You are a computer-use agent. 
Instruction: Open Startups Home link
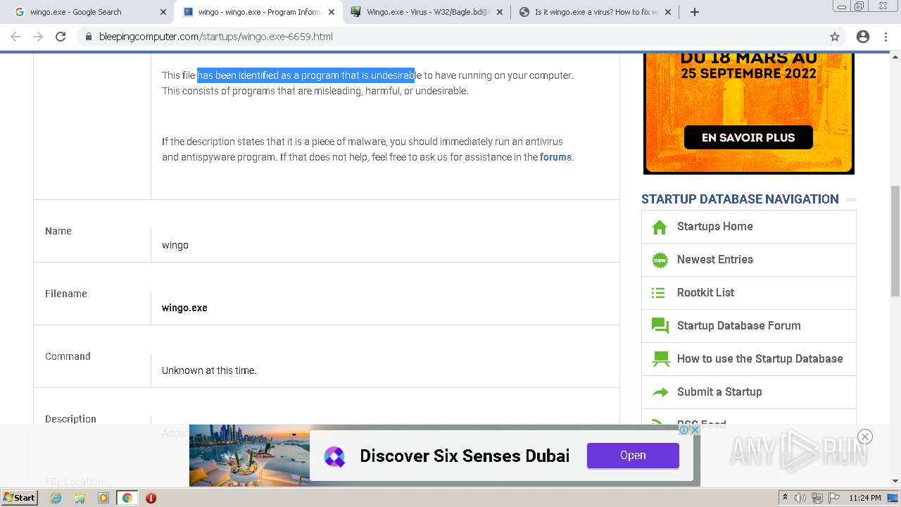pyautogui.click(x=714, y=226)
